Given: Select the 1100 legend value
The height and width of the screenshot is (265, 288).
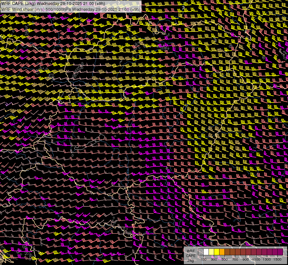Looking at the screenshot, I should pos(256,259).
